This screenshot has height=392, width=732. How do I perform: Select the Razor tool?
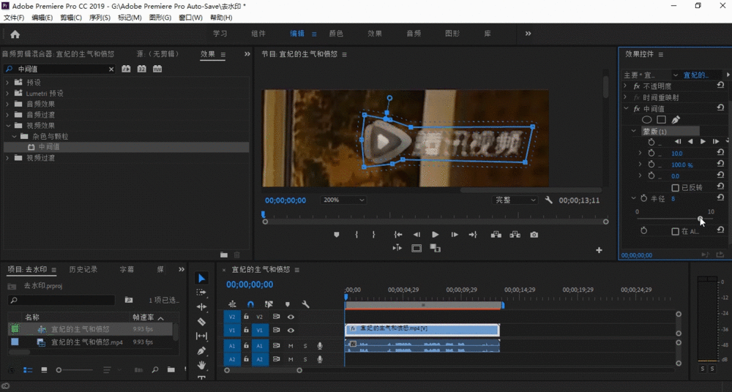point(201,322)
